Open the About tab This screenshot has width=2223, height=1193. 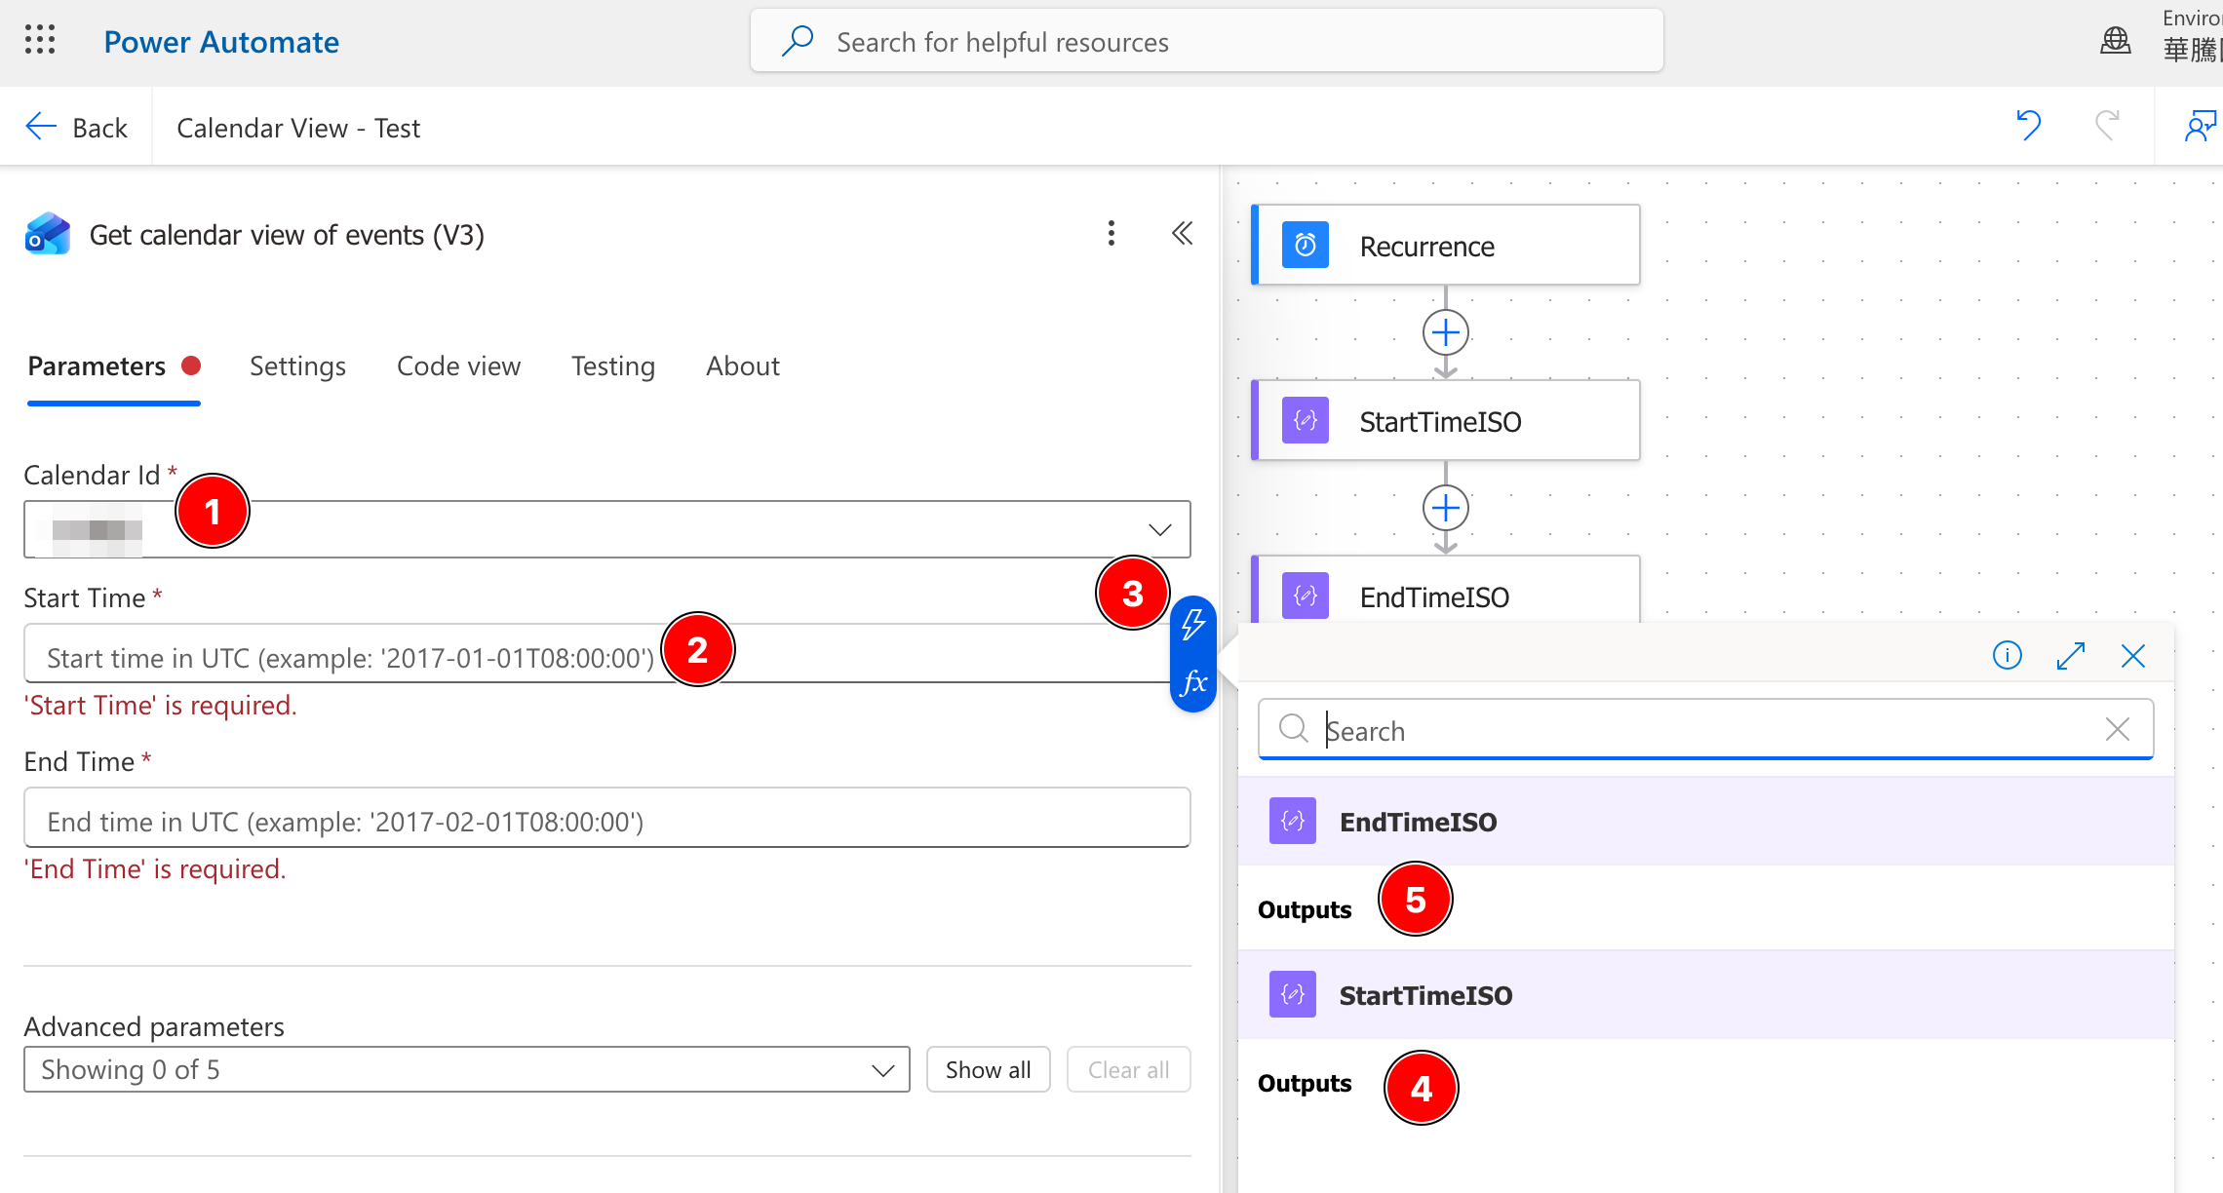(x=742, y=366)
